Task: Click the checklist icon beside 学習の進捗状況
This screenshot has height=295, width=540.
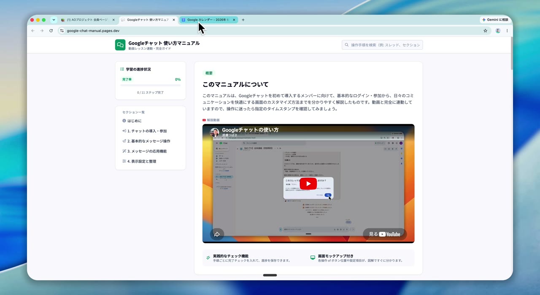Action: click(122, 69)
